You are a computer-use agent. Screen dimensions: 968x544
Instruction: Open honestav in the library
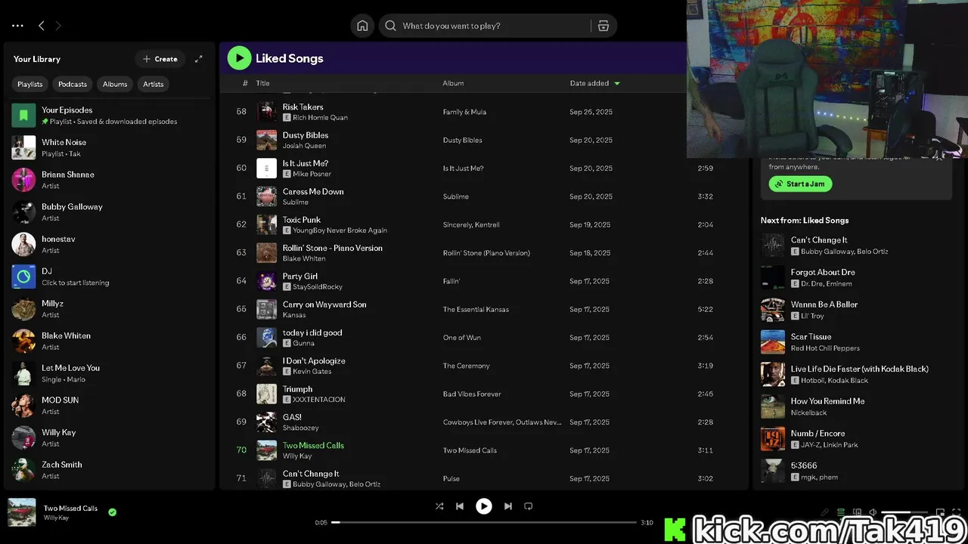pos(110,244)
